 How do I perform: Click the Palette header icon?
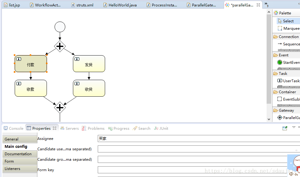point(276,13)
